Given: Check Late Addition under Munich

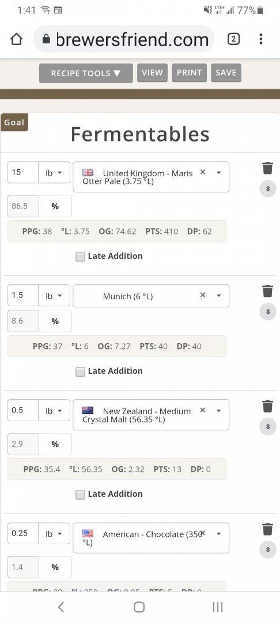Looking at the screenshot, I should [x=81, y=372].
